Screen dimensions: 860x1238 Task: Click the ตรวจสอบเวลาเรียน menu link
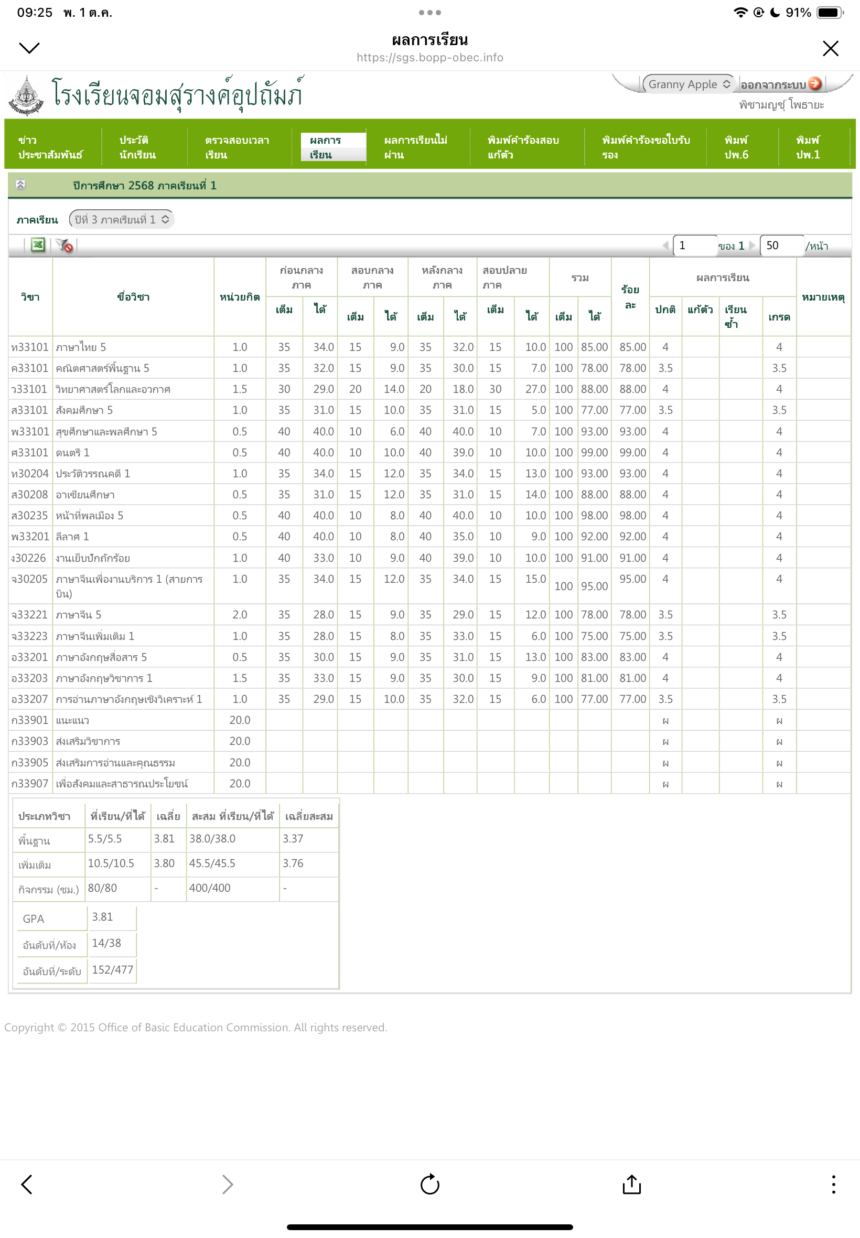[x=236, y=147]
